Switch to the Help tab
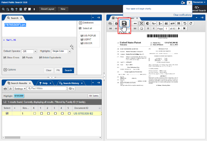 pyautogui.click(x=45, y=83)
